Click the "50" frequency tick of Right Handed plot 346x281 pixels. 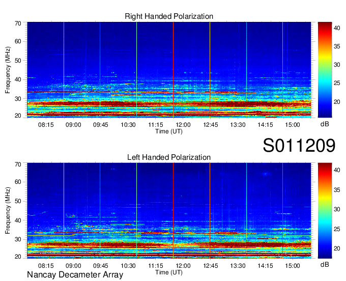point(18,61)
